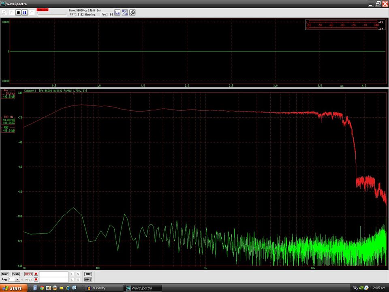
Task: Click the WaveSpectra title bar icon
Action: tap(3, 4)
